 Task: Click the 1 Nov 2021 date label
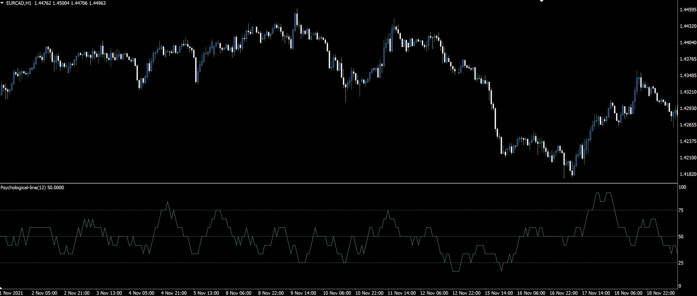pyautogui.click(x=12, y=293)
